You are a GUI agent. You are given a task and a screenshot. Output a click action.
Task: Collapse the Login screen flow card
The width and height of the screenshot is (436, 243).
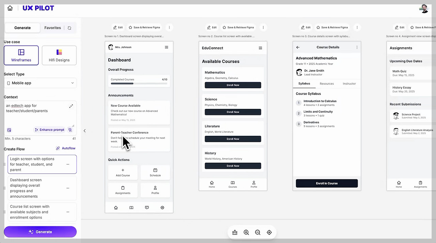(68, 164)
